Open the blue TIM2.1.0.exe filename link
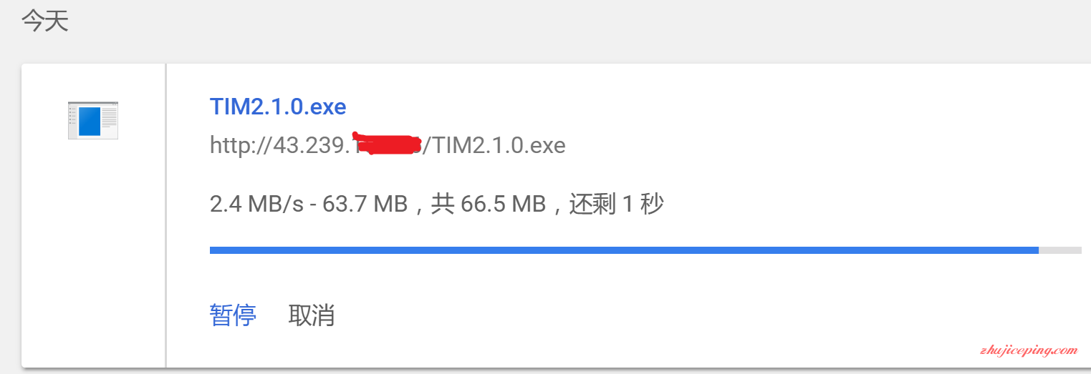The width and height of the screenshot is (1091, 374). (x=278, y=107)
